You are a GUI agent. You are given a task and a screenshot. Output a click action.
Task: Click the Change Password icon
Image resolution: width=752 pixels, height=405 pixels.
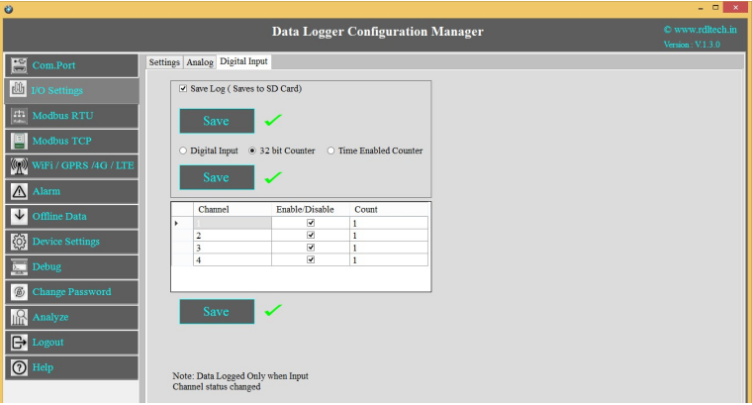[x=19, y=292]
